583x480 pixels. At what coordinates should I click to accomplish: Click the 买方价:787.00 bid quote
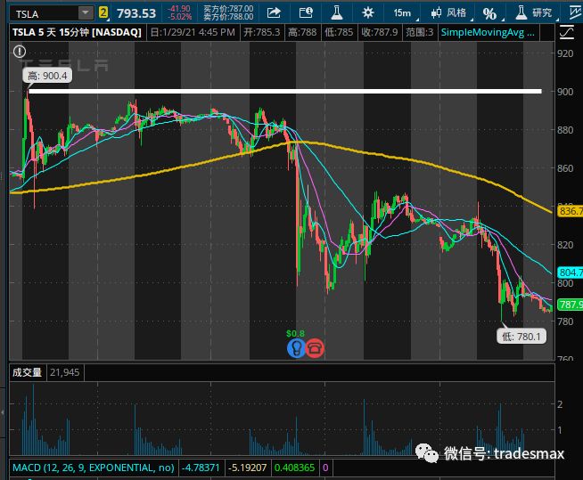tap(228, 9)
